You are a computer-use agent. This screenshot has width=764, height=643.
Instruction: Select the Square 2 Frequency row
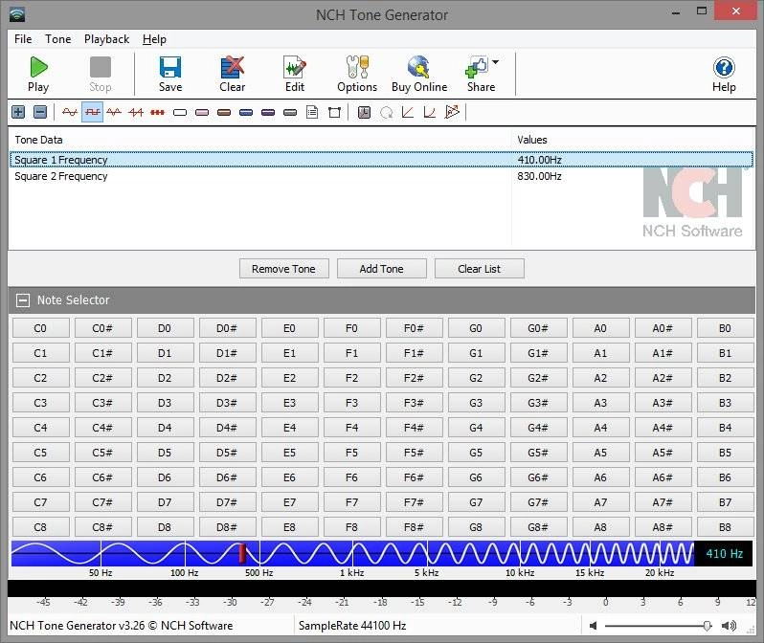point(381,176)
